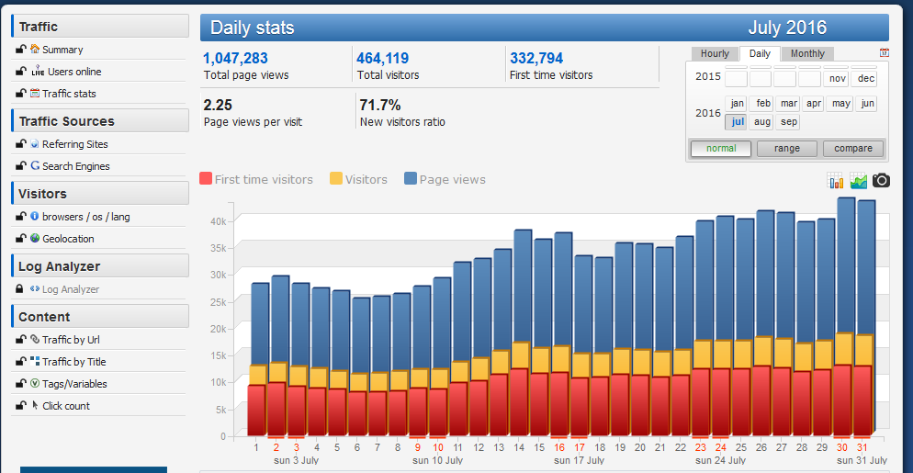
Task: Switch to the Hourly tab
Action: click(715, 54)
